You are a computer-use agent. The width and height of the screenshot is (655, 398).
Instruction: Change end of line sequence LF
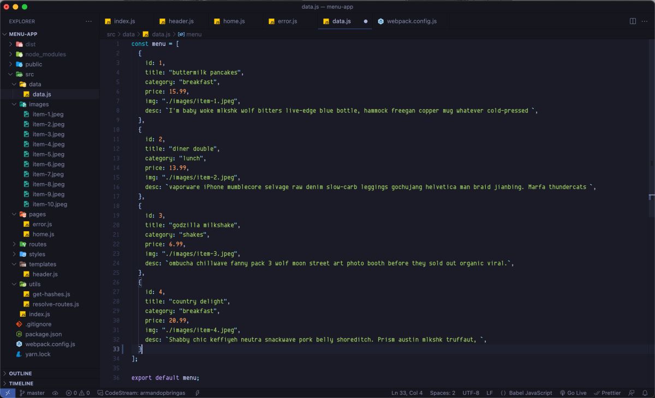pos(490,393)
